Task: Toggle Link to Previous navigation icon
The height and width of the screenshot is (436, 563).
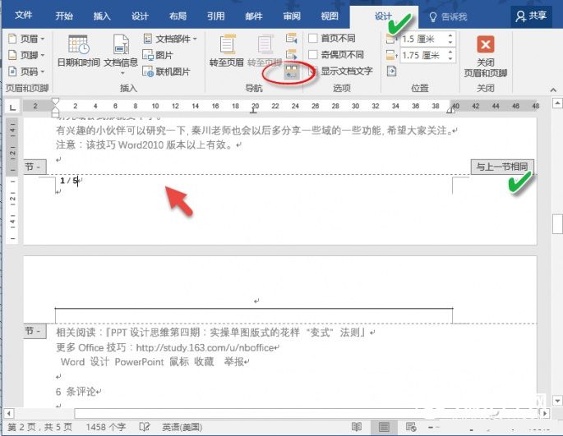Action: 291,71
